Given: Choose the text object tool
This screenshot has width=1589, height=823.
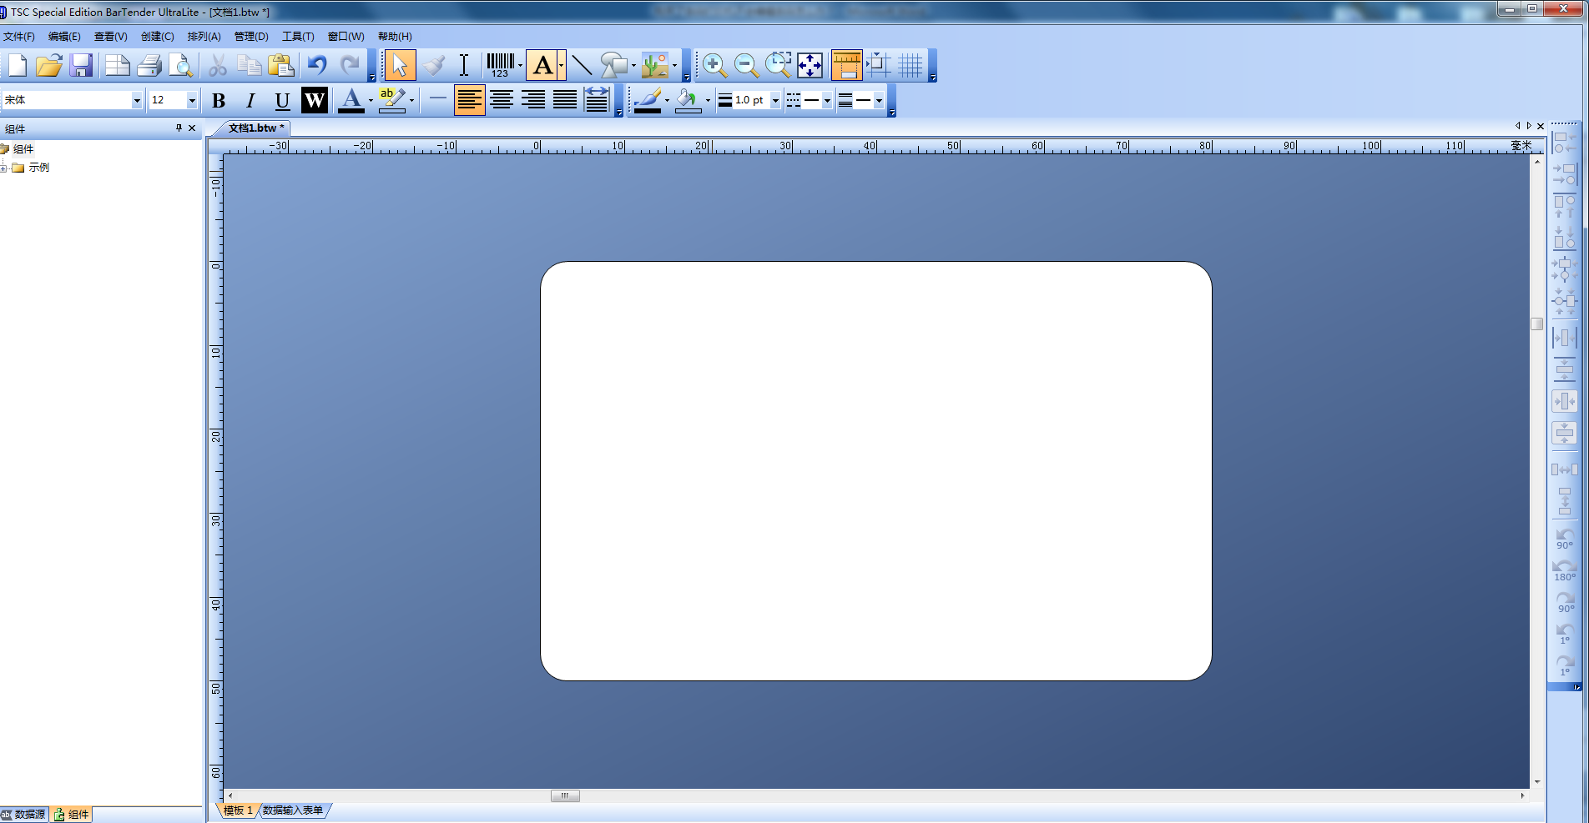Looking at the screenshot, I should 542,65.
